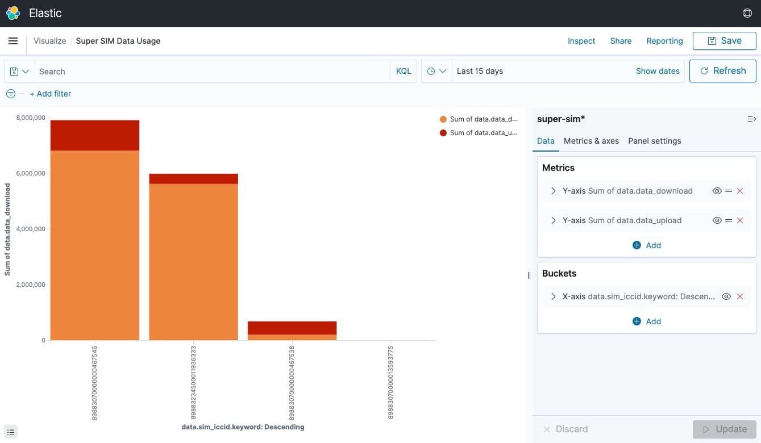Expand the X-axis data.sim_iccid.keyword bucket
The height and width of the screenshot is (443, 761).
coord(553,296)
